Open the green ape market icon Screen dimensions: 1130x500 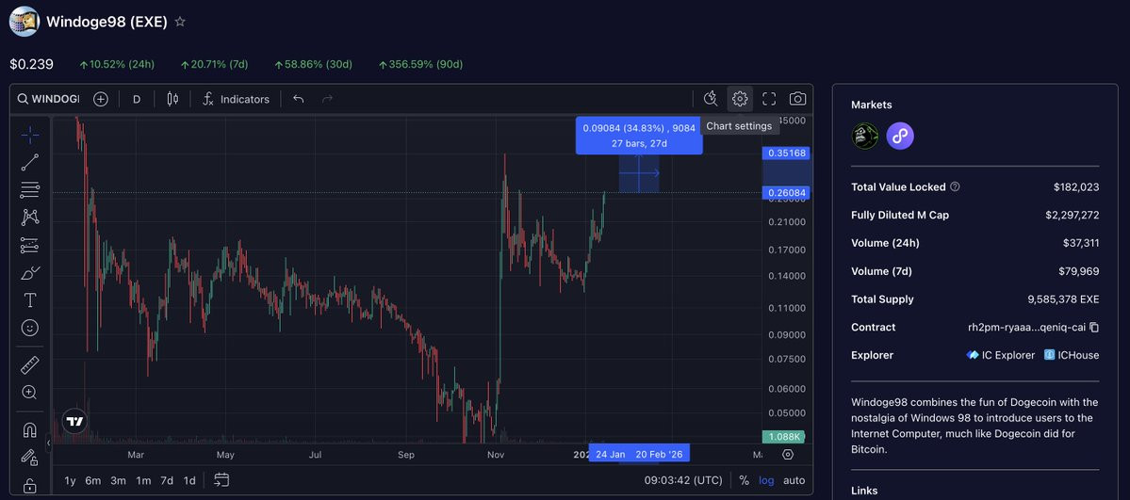tap(865, 136)
